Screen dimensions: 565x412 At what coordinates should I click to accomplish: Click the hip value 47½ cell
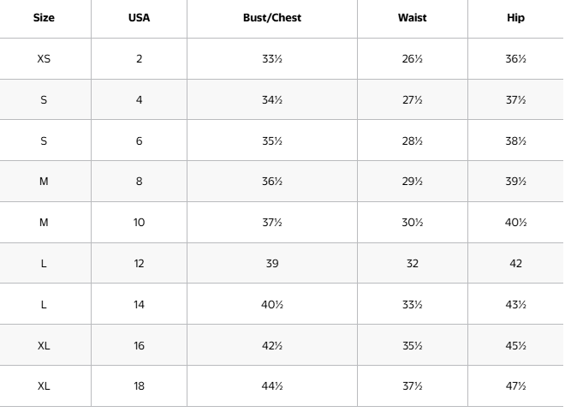tap(515, 386)
